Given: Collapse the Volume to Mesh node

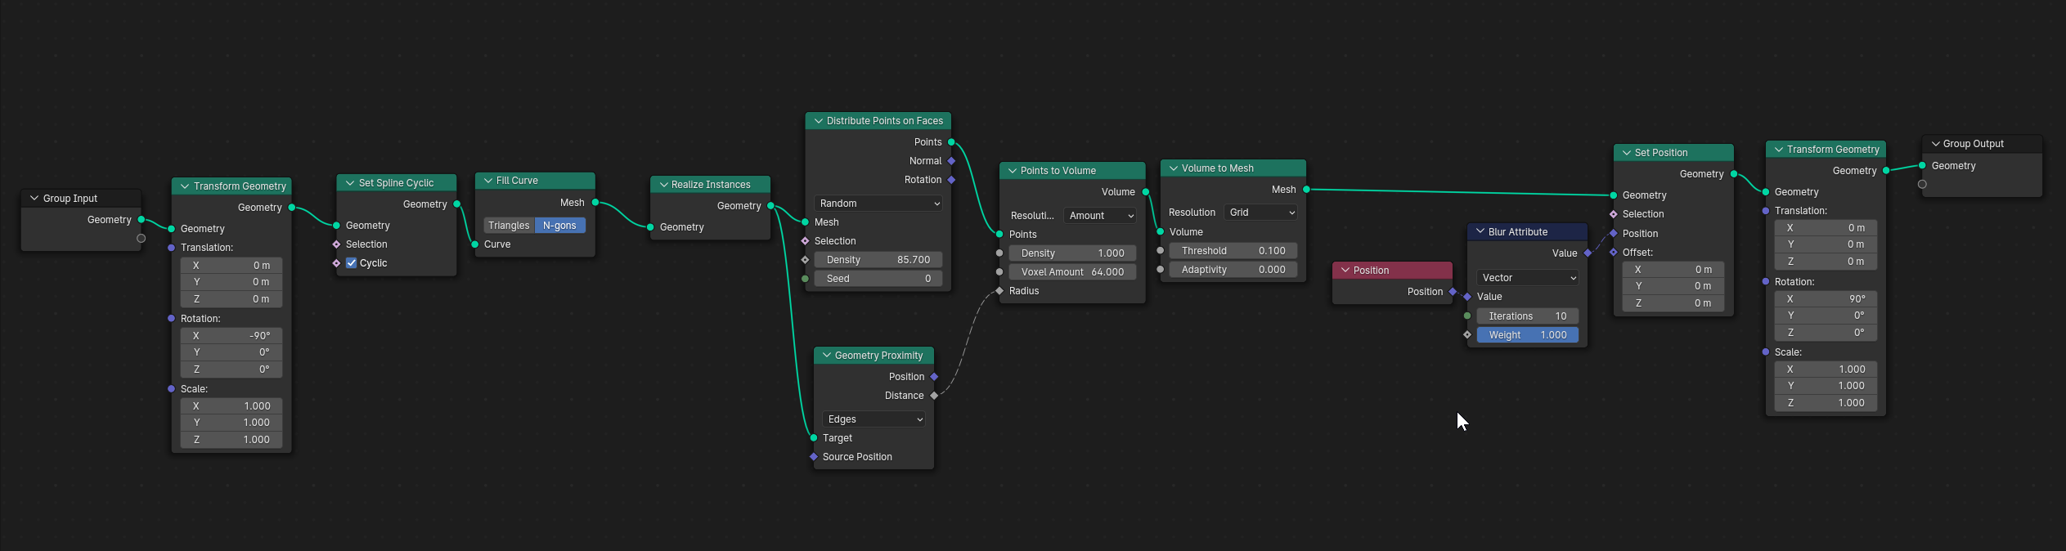Looking at the screenshot, I should 1174,168.
